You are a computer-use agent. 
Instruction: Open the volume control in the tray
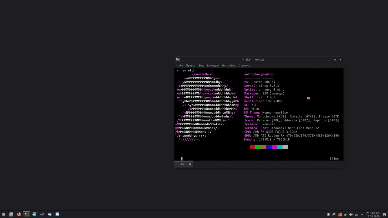[x=351, y=214]
